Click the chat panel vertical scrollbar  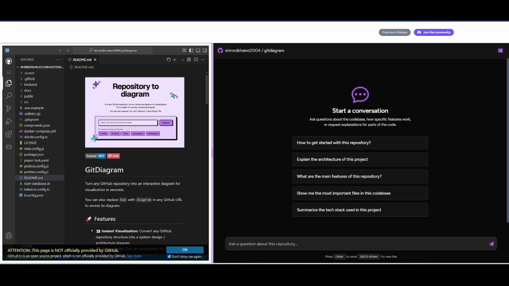tap(507, 140)
